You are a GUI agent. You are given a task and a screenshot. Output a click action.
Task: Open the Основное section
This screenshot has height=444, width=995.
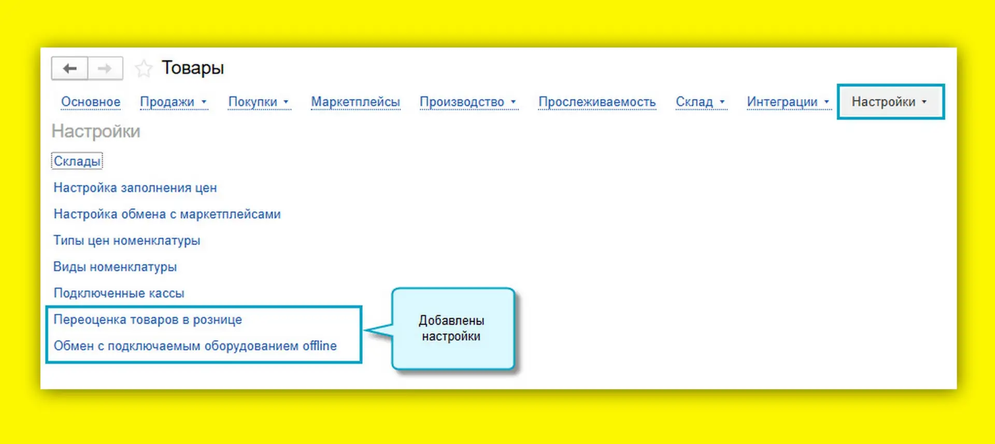coord(91,102)
